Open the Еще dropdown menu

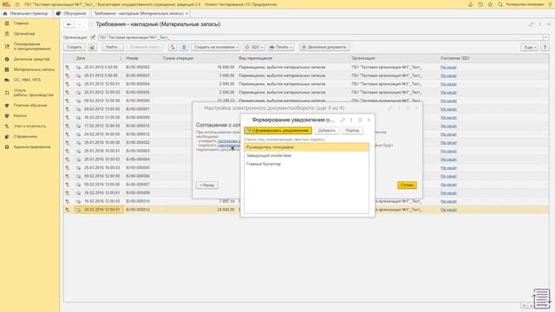point(530,47)
